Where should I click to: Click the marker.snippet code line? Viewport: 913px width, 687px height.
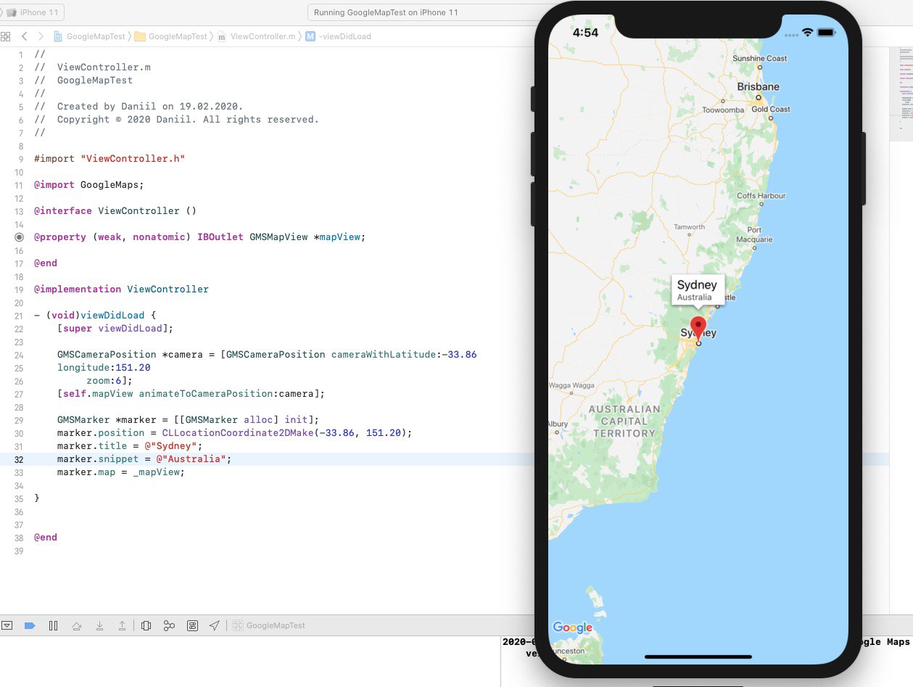coord(144,459)
